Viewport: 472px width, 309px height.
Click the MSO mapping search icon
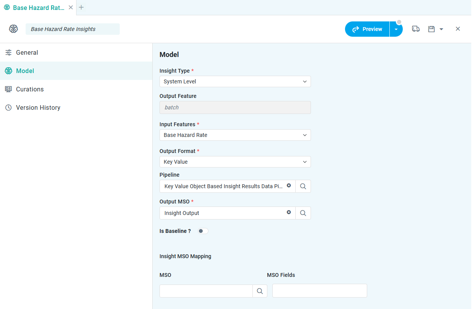tap(260, 291)
